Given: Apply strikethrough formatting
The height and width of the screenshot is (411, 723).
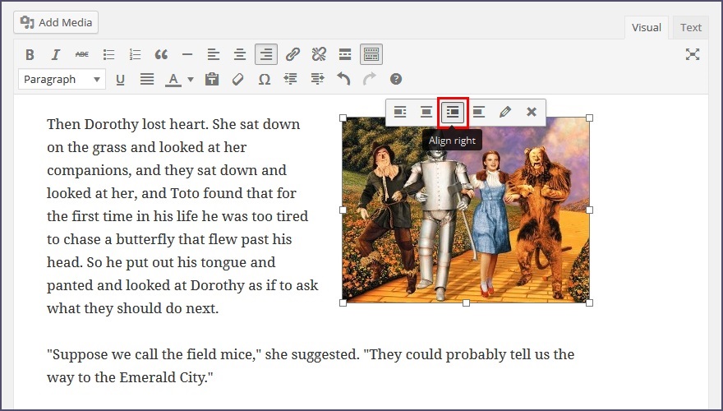Looking at the screenshot, I should [x=82, y=55].
